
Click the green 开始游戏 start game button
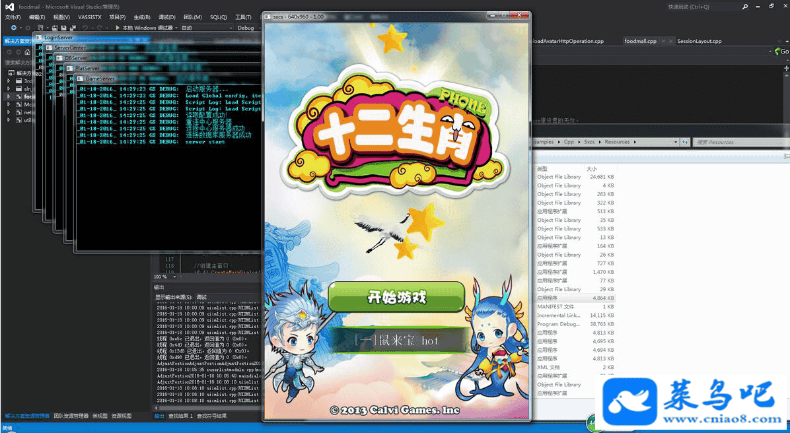click(x=396, y=298)
